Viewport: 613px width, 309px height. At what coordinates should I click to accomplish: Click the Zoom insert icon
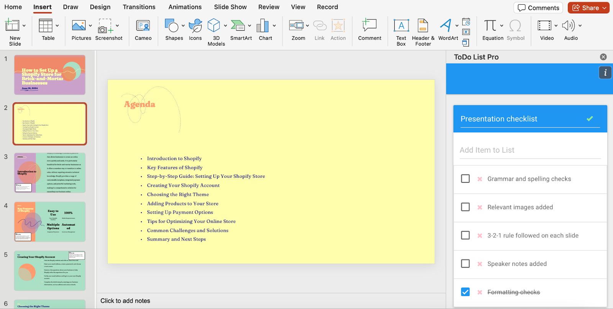(x=296, y=26)
